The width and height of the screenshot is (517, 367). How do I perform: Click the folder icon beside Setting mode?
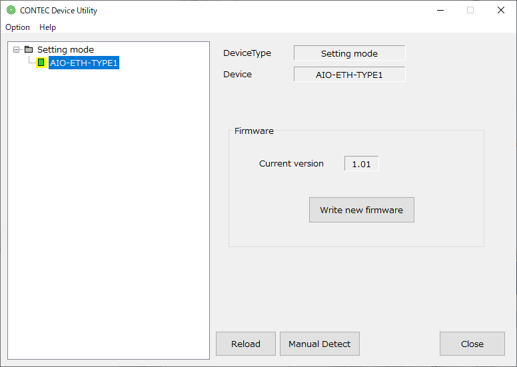pyautogui.click(x=28, y=49)
